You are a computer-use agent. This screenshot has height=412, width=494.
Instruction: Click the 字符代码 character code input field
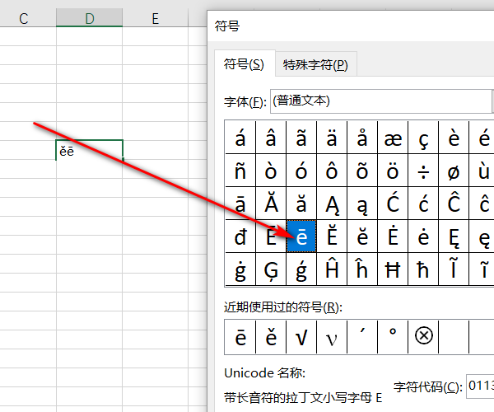[x=480, y=386]
